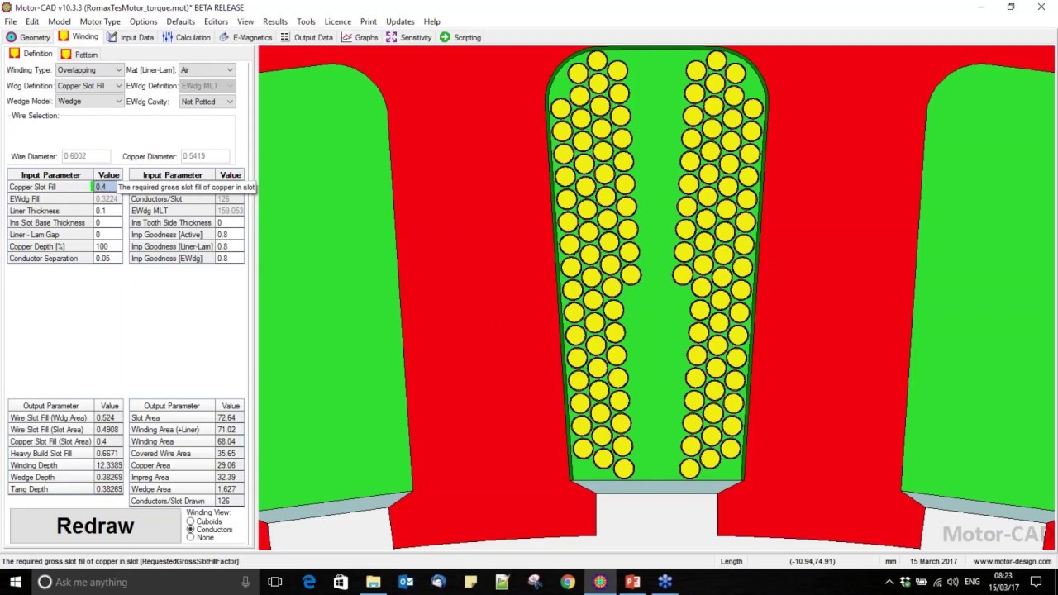Click the microphone icon in search box
This screenshot has height=595, width=1058.
point(245,582)
